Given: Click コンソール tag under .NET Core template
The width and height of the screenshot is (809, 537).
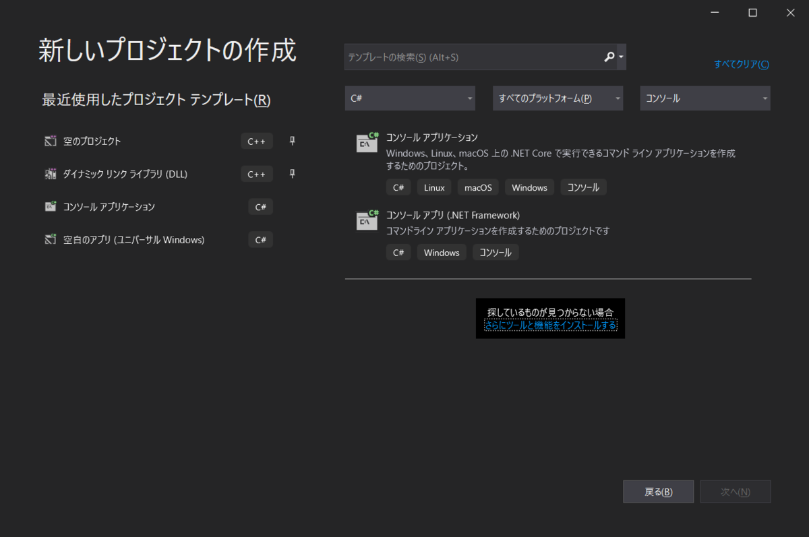Looking at the screenshot, I should point(584,187).
